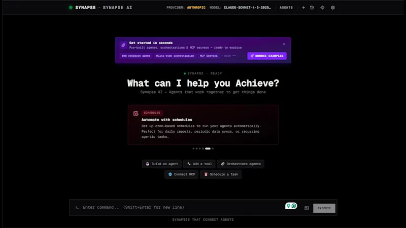Click the Connect MCP button
406x228 pixels.
[182, 174]
